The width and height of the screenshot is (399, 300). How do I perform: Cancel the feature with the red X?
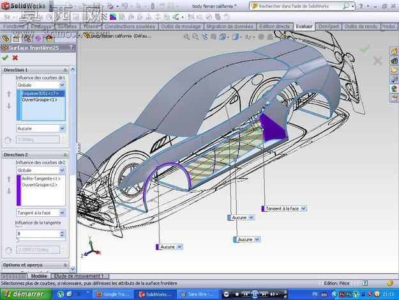(x=15, y=58)
